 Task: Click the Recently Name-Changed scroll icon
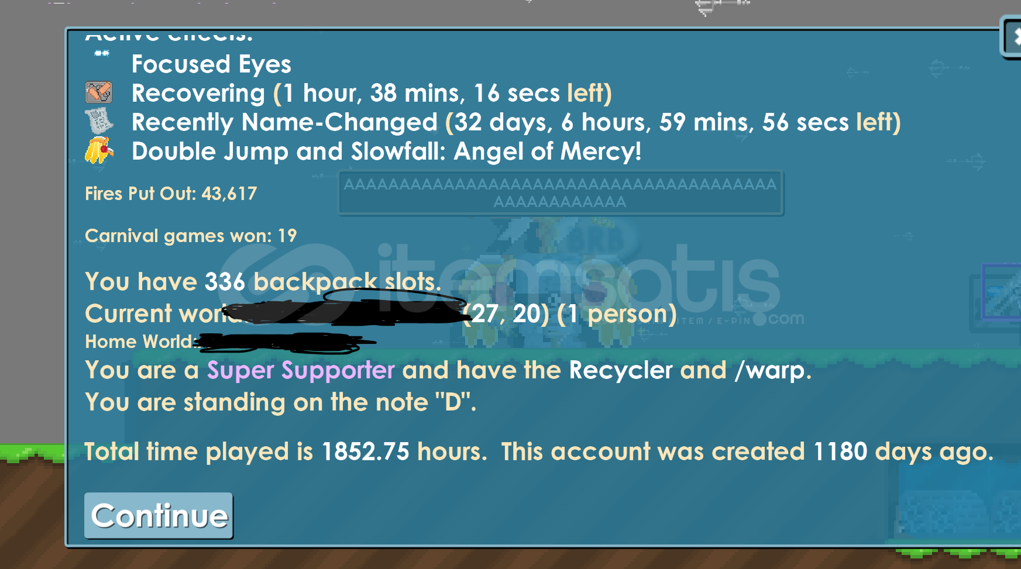tap(99, 122)
